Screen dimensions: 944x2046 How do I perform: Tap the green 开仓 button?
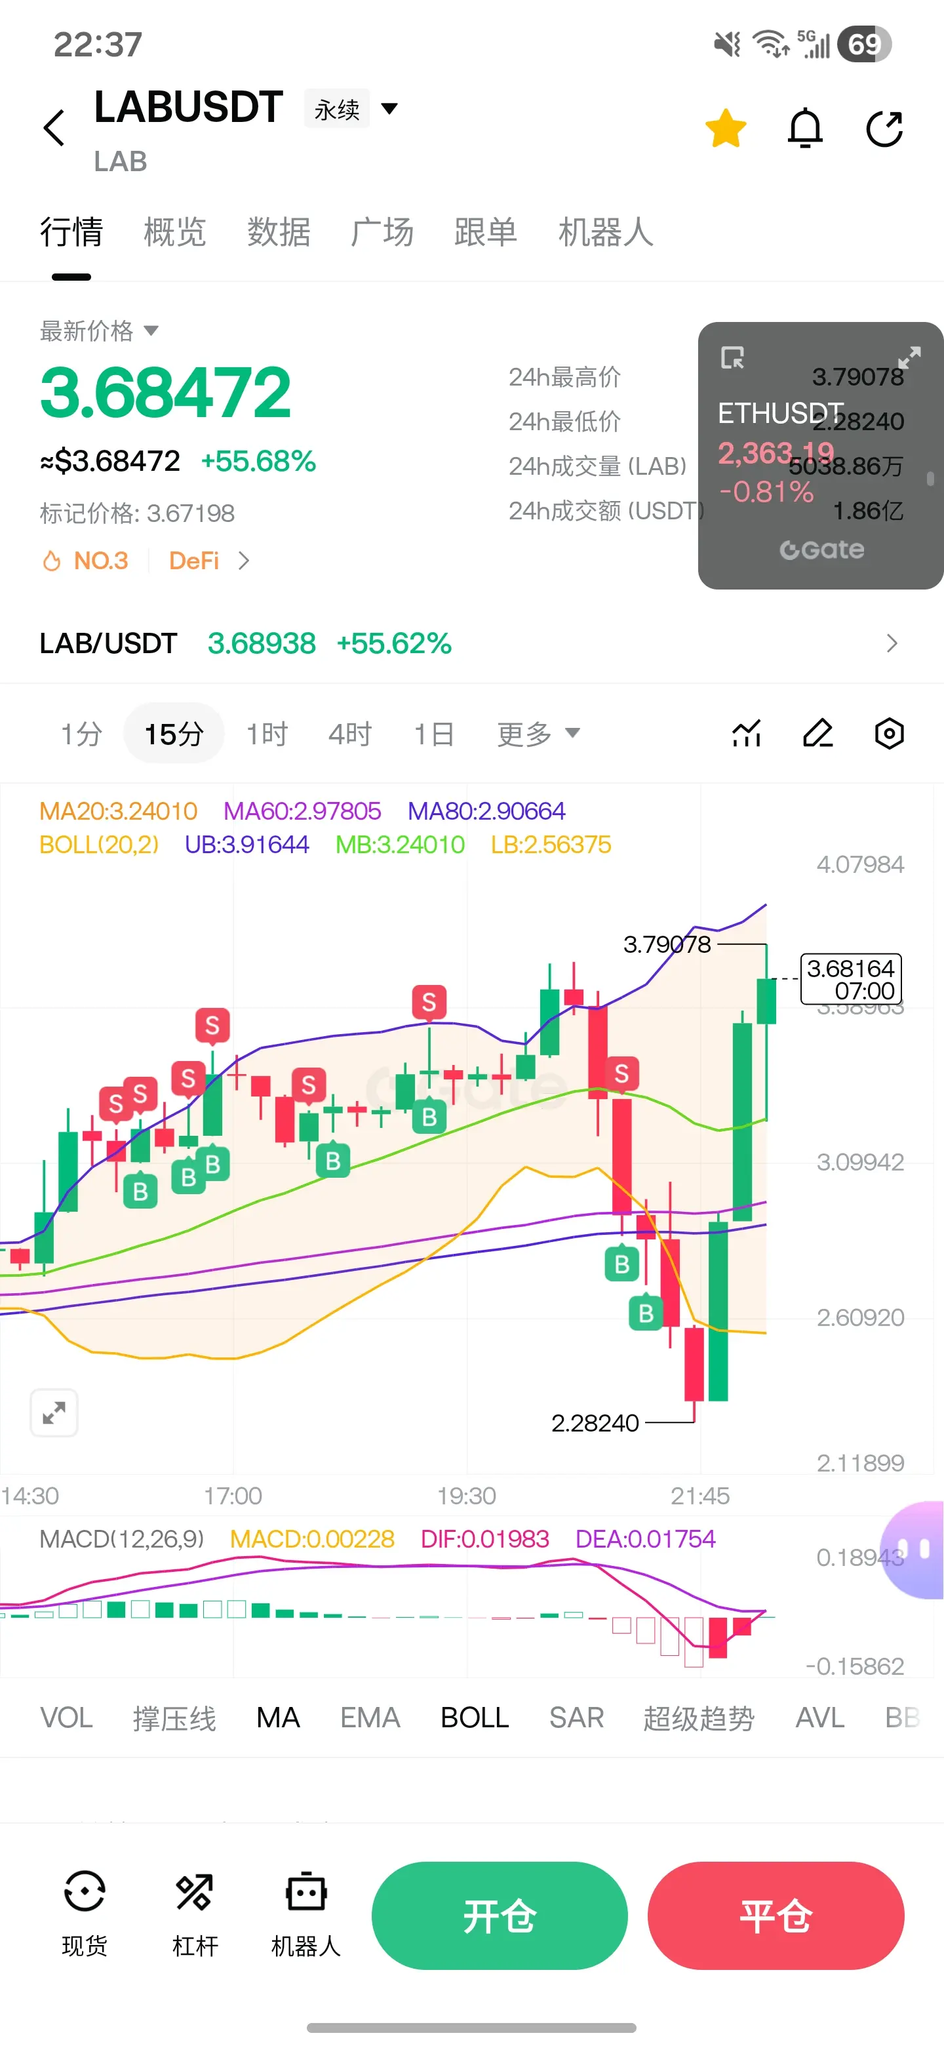tap(500, 1916)
